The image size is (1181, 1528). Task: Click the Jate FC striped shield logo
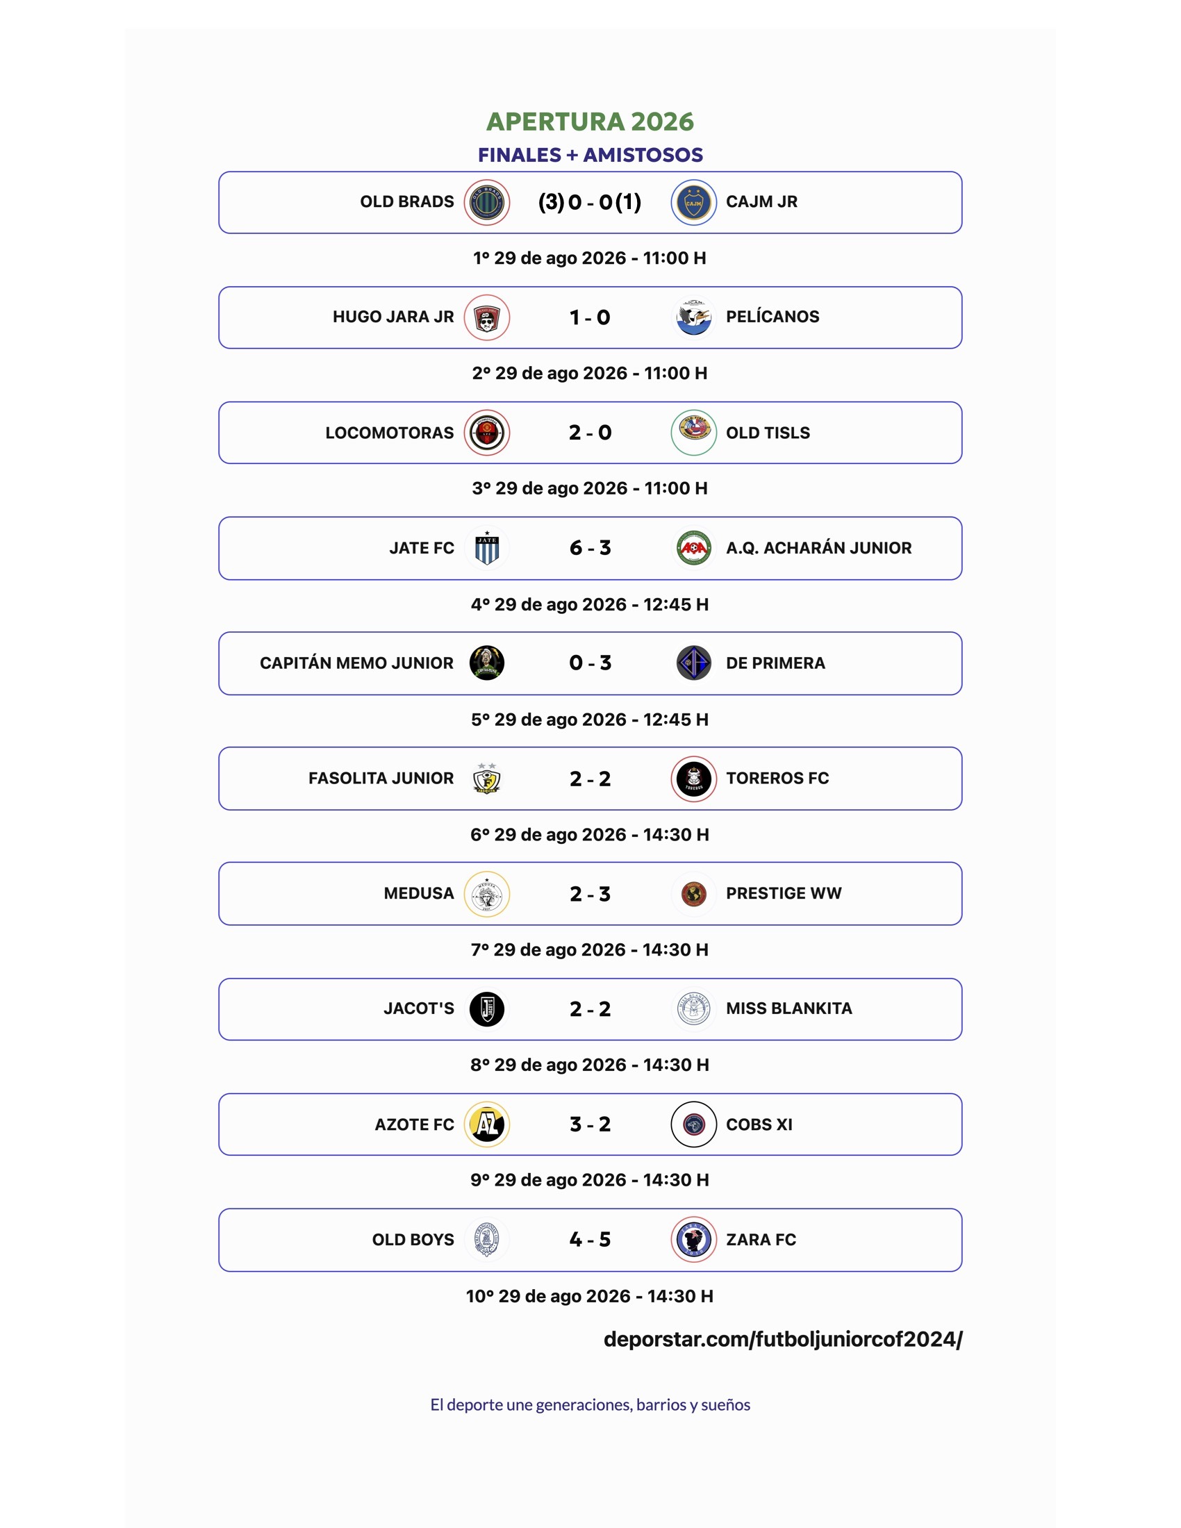[x=486, y=548]
